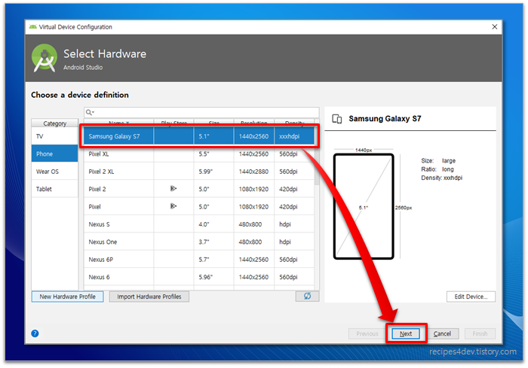This screenshot has height=368, width=528.
Task: Click the 4.0" size cell for Nexus S
Action: click(213, 224)
